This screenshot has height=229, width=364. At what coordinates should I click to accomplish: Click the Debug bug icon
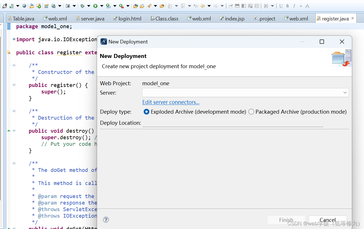82,6
